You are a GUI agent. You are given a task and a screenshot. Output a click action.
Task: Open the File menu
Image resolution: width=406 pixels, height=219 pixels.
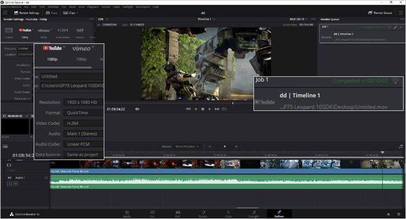(x=26, y=7)
